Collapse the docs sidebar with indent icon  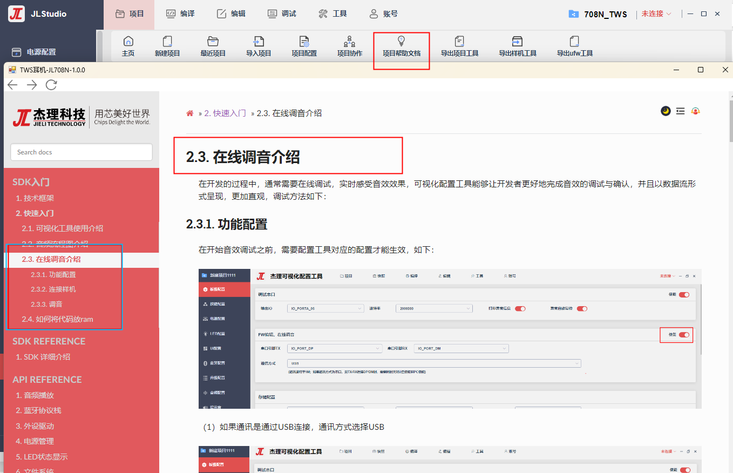[681, 111]
